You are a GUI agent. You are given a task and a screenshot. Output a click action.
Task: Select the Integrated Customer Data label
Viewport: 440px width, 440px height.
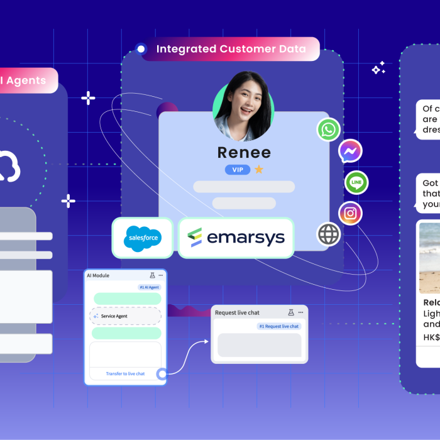(231, 49)
